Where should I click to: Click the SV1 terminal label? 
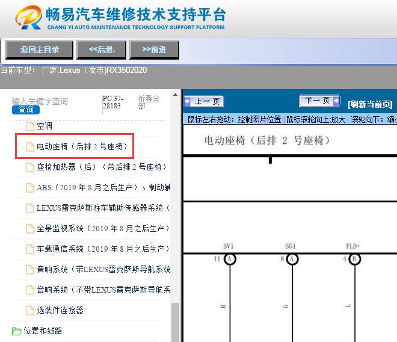coord(229,246)
